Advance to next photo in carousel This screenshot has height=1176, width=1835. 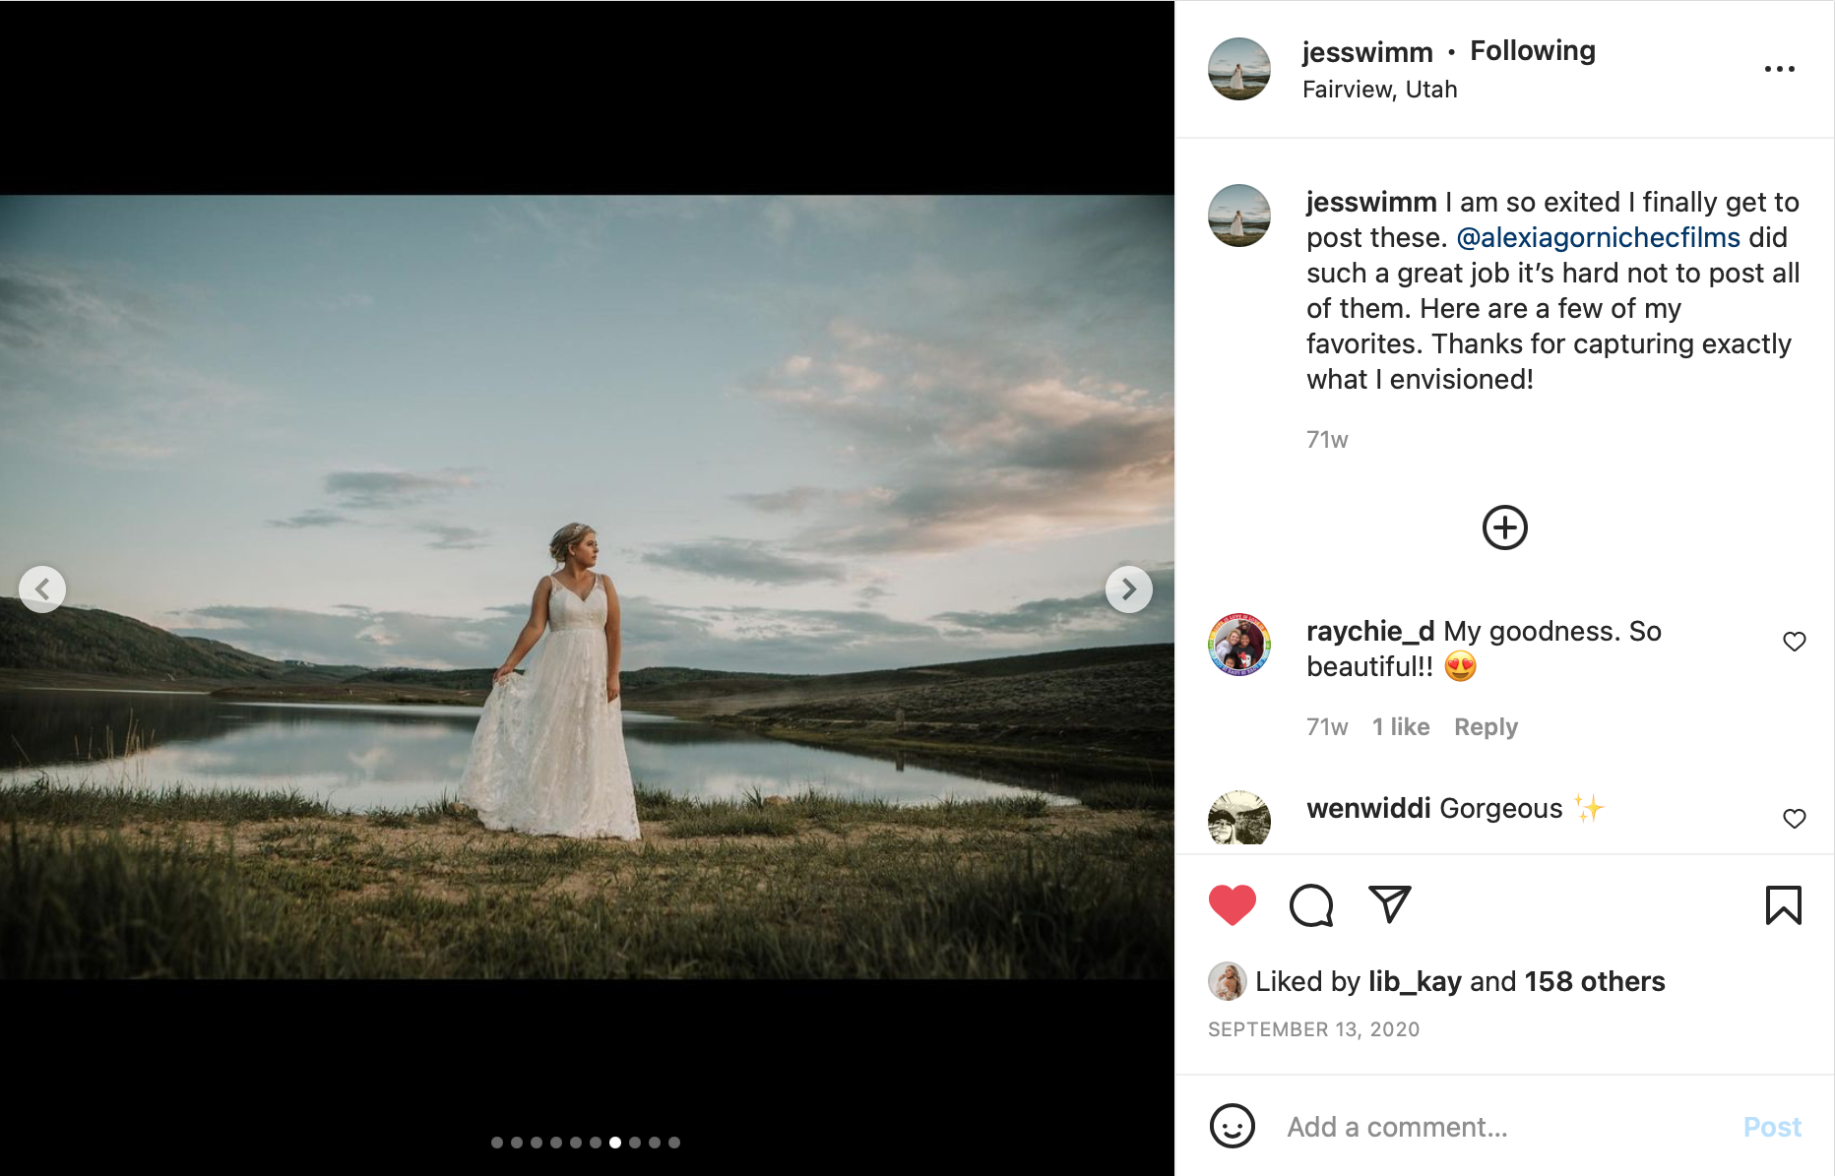tap(1129, 589)
